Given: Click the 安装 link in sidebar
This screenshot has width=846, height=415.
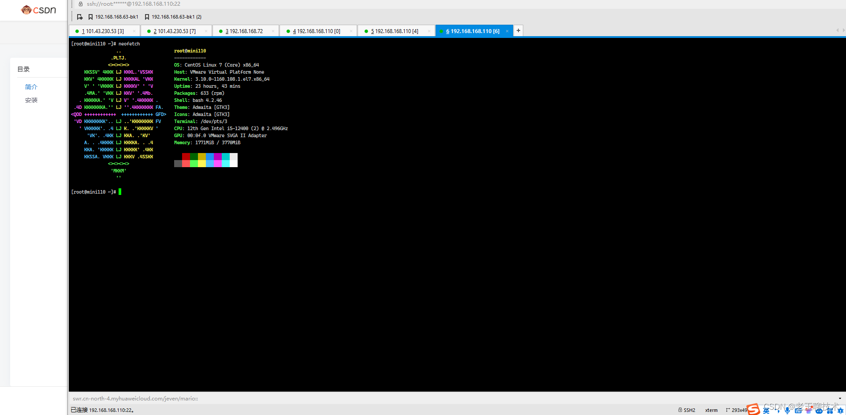Looking at the screenshot, I should [x=31, y=100].
